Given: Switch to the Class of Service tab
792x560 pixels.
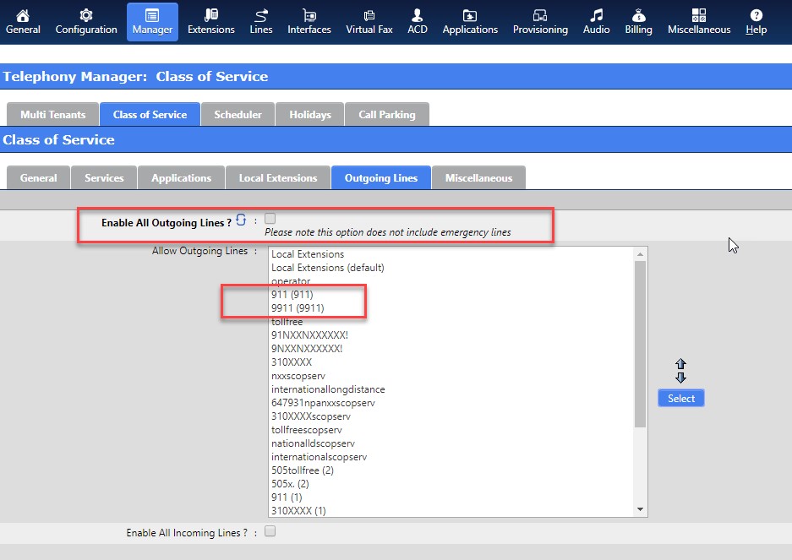Looking at the screenshot, I should pyautogui.click(x=150, y=115).
